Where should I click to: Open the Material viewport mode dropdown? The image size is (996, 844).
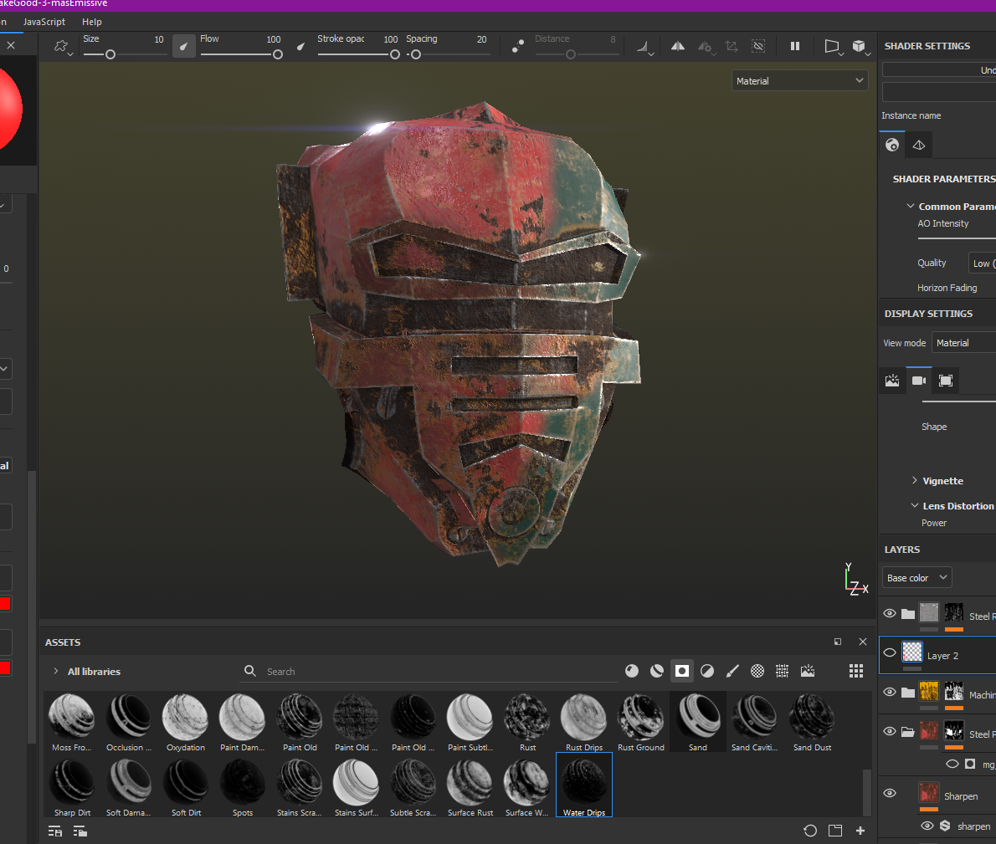tap(799, 81)
